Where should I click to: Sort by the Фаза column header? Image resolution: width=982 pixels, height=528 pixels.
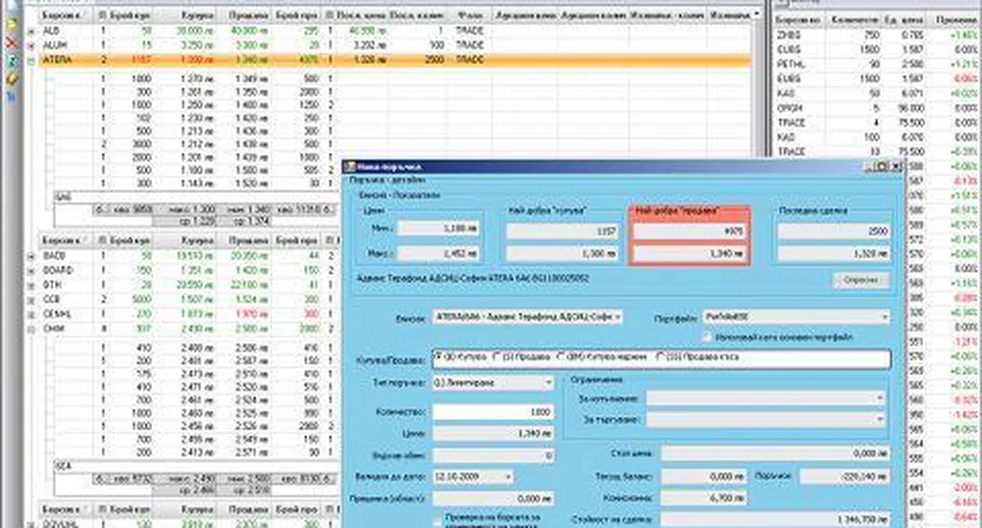point(469,15)
